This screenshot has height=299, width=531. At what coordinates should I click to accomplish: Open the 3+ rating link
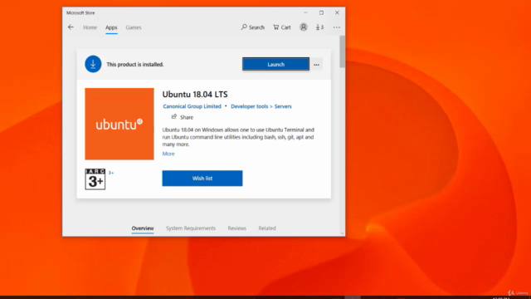111,173
